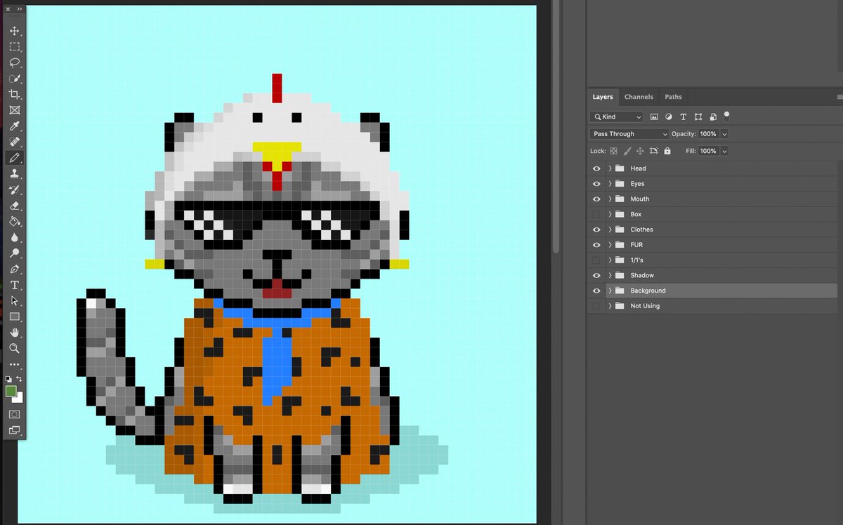
Task: Lock transparent pixels icon
Action: 613,151
